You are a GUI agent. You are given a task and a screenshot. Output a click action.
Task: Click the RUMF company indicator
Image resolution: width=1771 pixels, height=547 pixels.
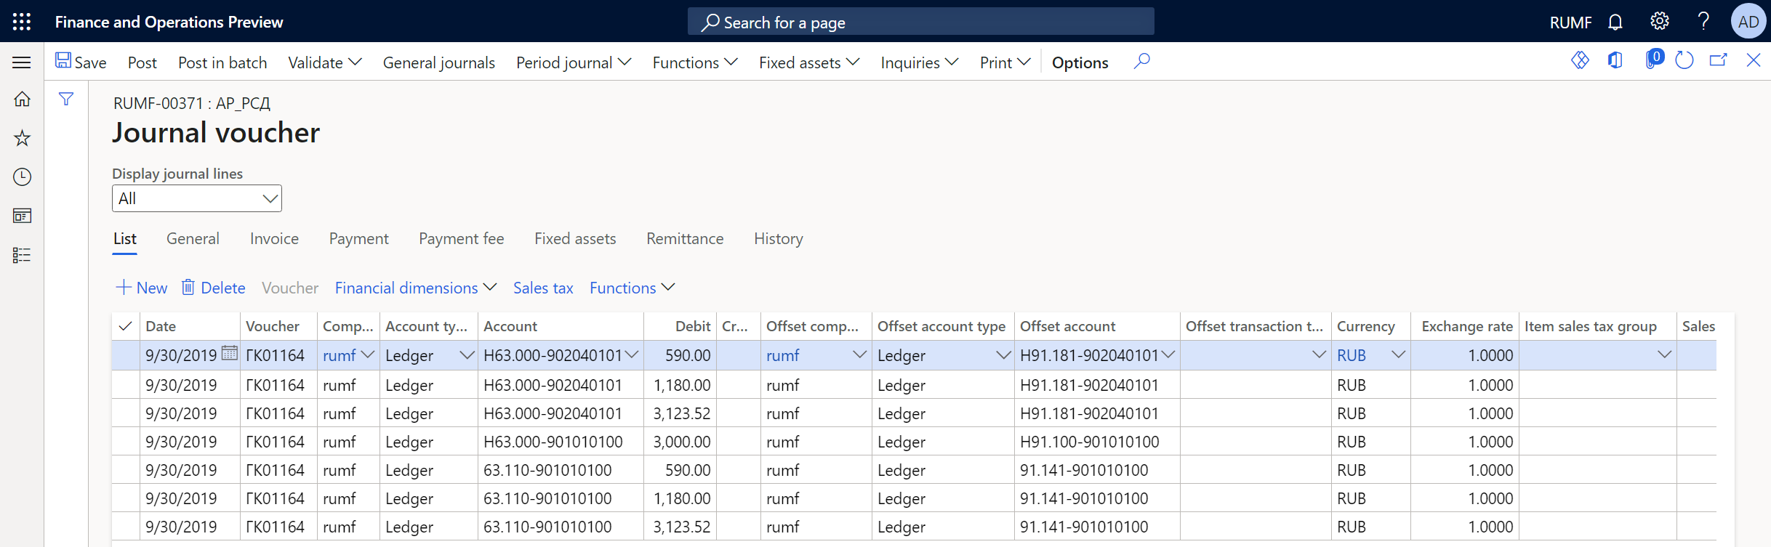point(1570,23)
